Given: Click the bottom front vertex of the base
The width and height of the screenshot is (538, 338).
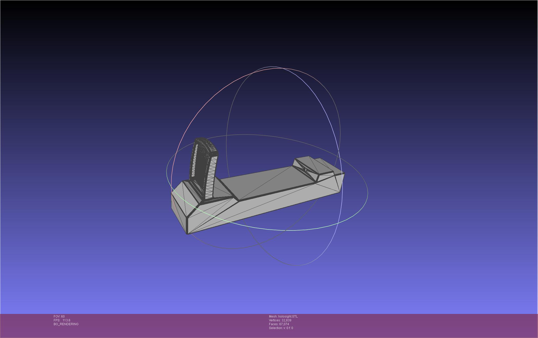Looking at the screenshot, I should [187, 234].
